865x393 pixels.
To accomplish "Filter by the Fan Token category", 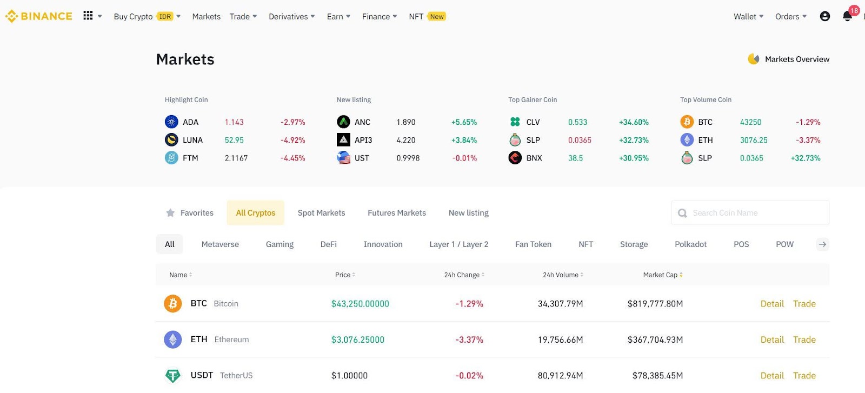I will [534, 244].
